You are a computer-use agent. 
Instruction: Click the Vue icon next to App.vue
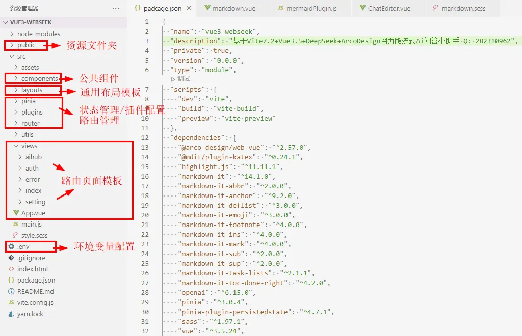coord(17,213)
